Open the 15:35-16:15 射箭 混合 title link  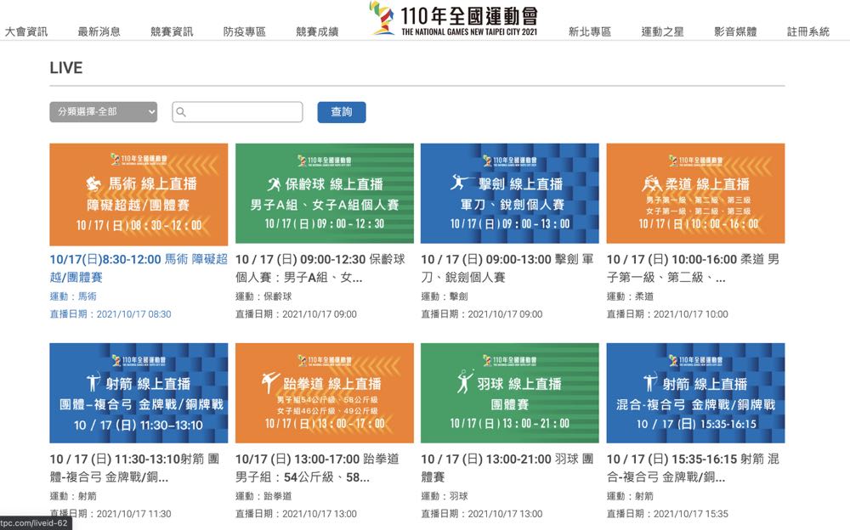(694, 468)
